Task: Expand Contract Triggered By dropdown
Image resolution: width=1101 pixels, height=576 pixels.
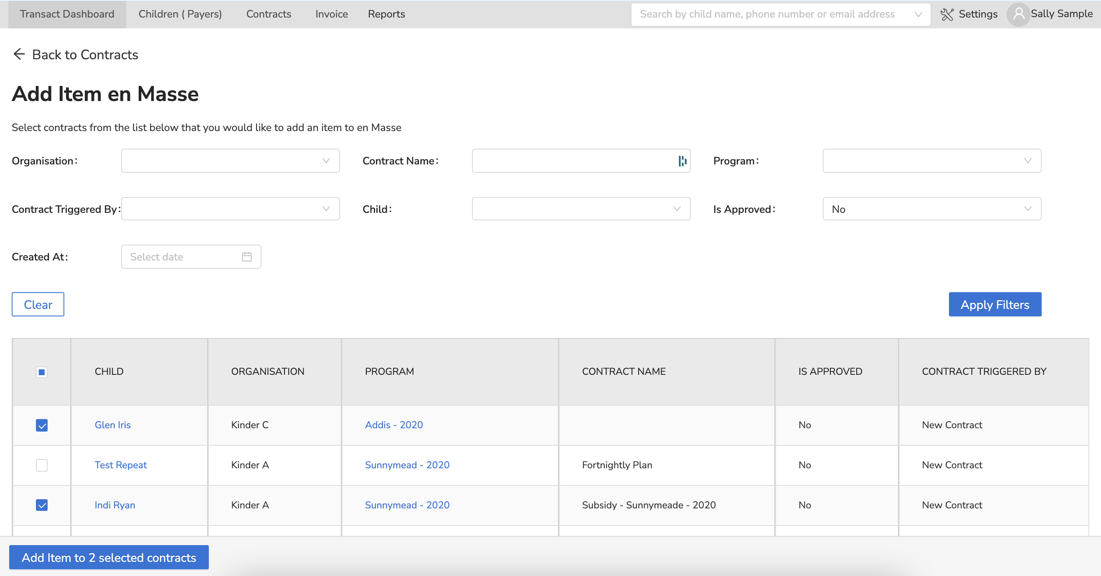Action: coord(230,209)
